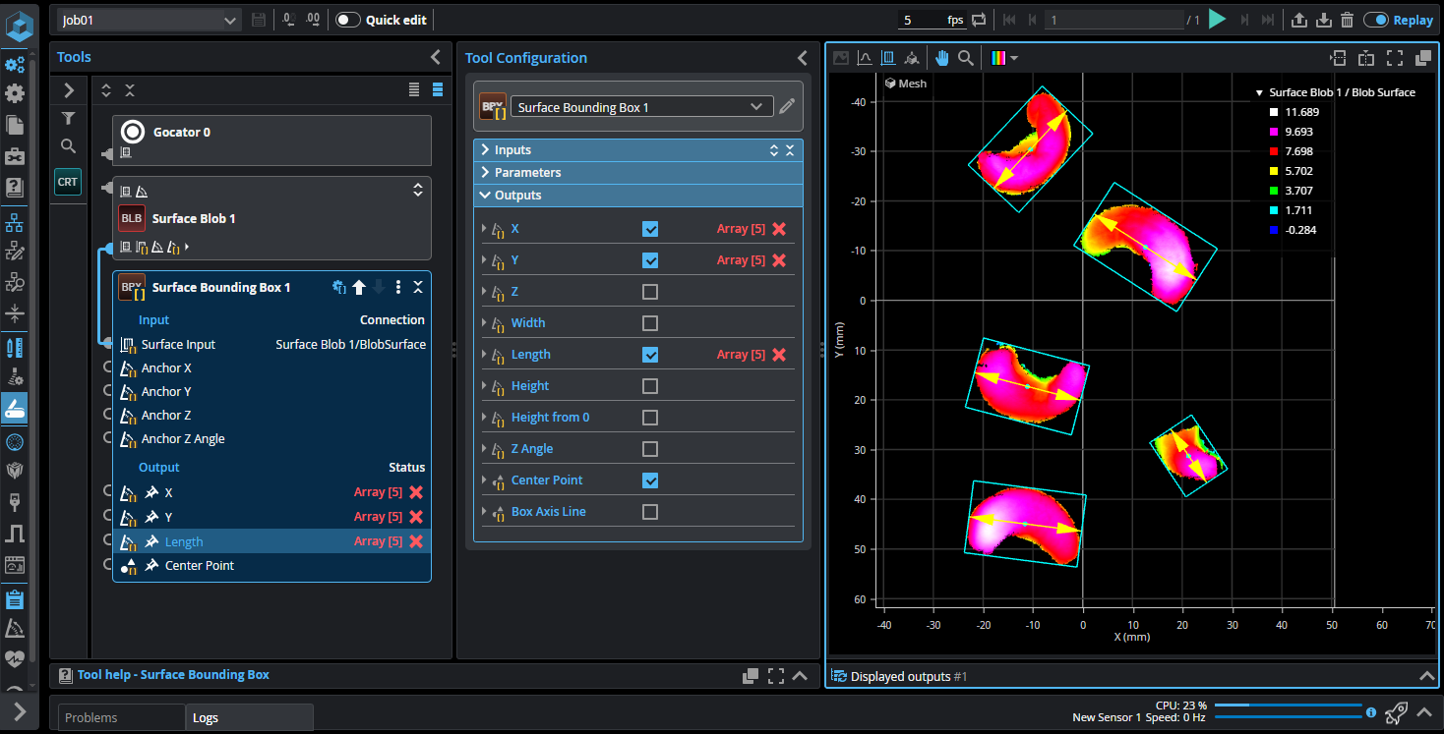
Task: Select the pan hand tool in viewer
Action: [941, 58]
